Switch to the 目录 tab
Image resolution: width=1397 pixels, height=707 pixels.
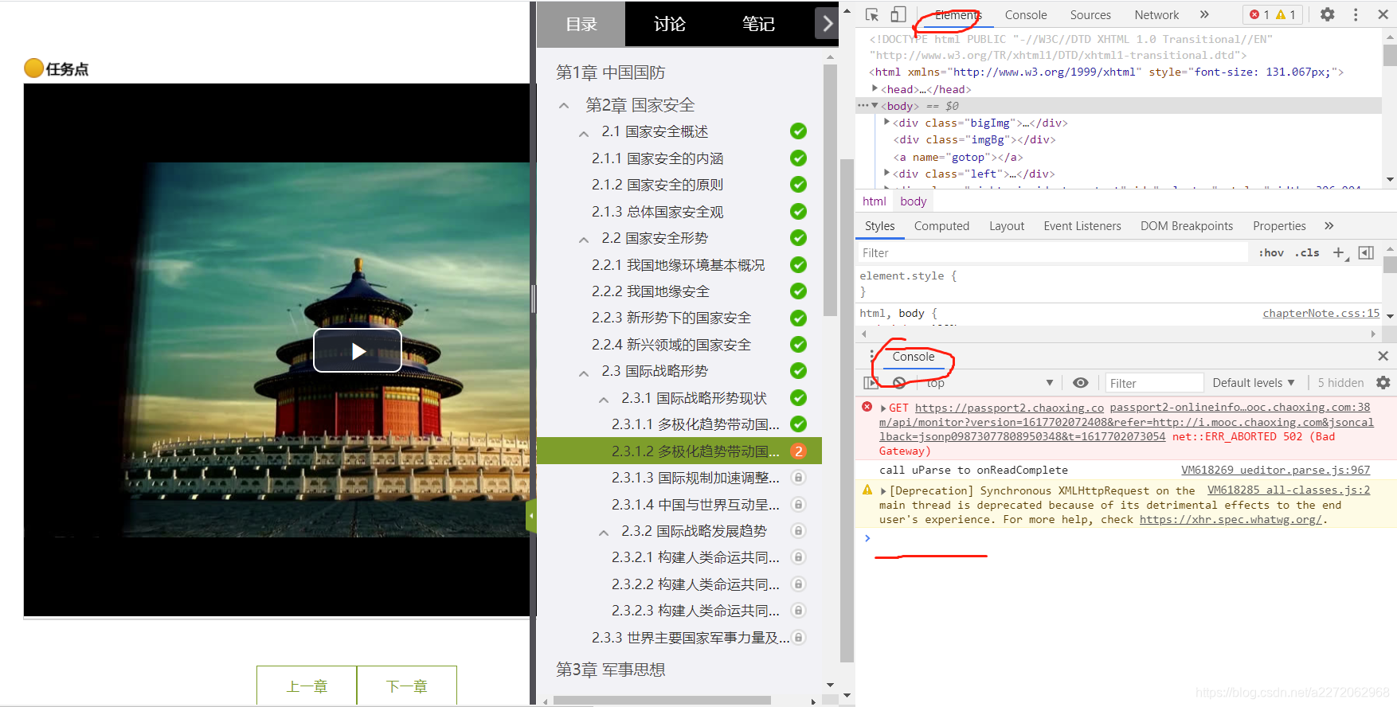point(581,24)
